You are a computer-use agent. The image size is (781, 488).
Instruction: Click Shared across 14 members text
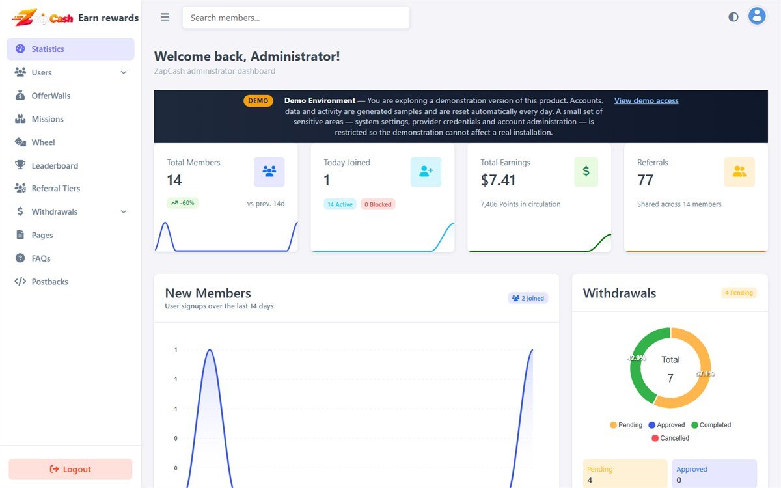(679, 204)
